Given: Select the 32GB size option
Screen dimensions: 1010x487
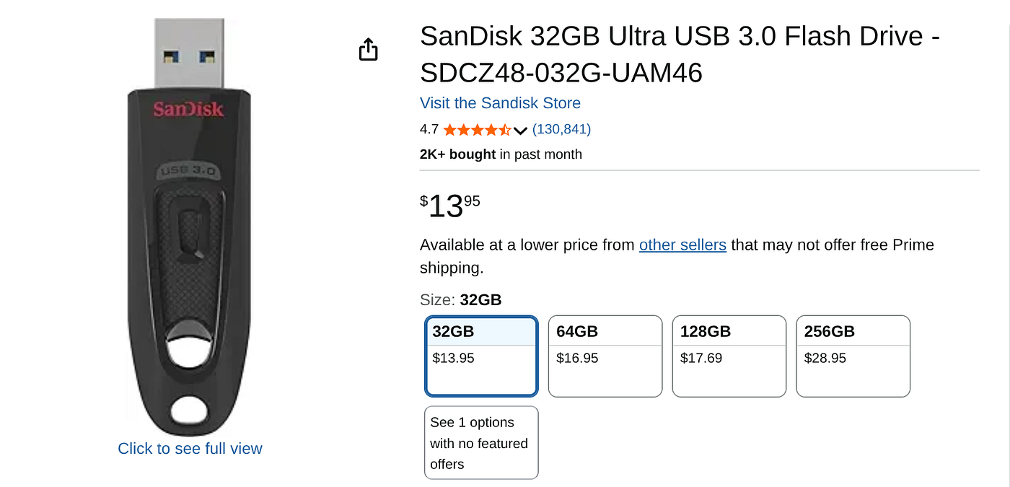Looking at the screenshot, I should coord(481,356).
